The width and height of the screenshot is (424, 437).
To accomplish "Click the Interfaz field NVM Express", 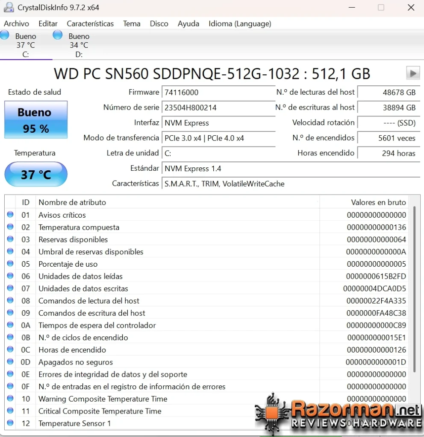I will pyautogui.click(x=218, y=123).
